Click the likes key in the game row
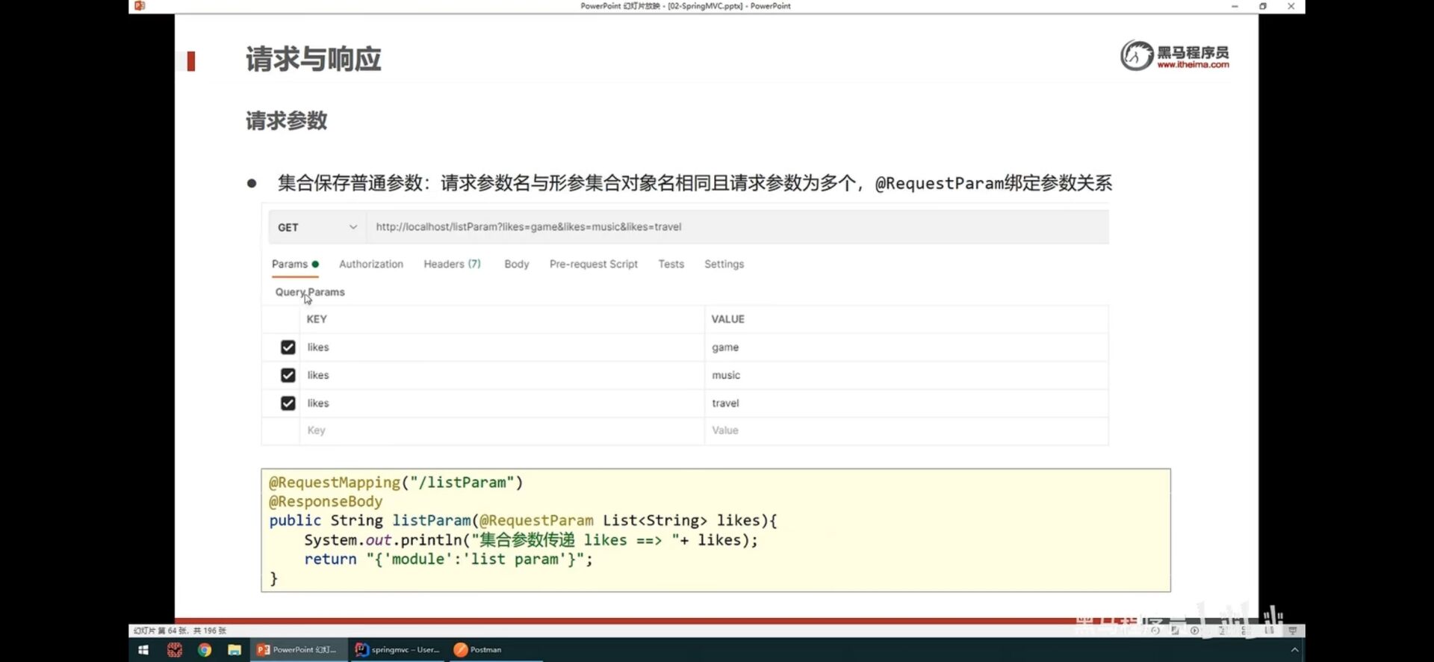Viewport: 1434px width, 662px height. click(318, 347)
